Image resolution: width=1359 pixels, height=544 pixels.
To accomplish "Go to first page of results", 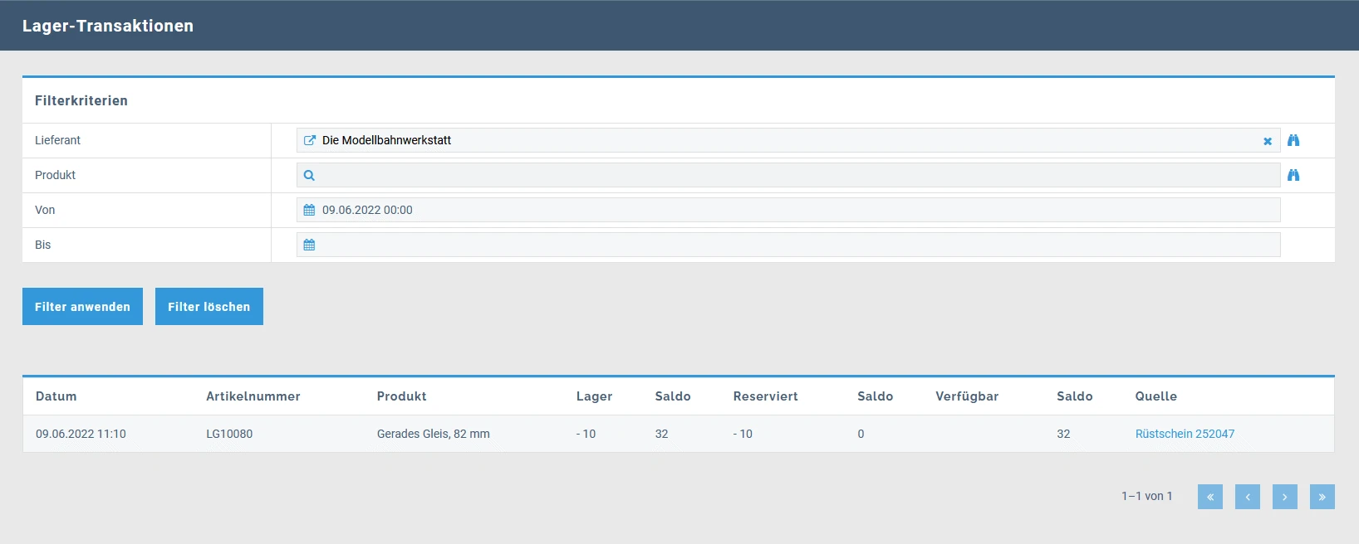I will click(1210, 497).
